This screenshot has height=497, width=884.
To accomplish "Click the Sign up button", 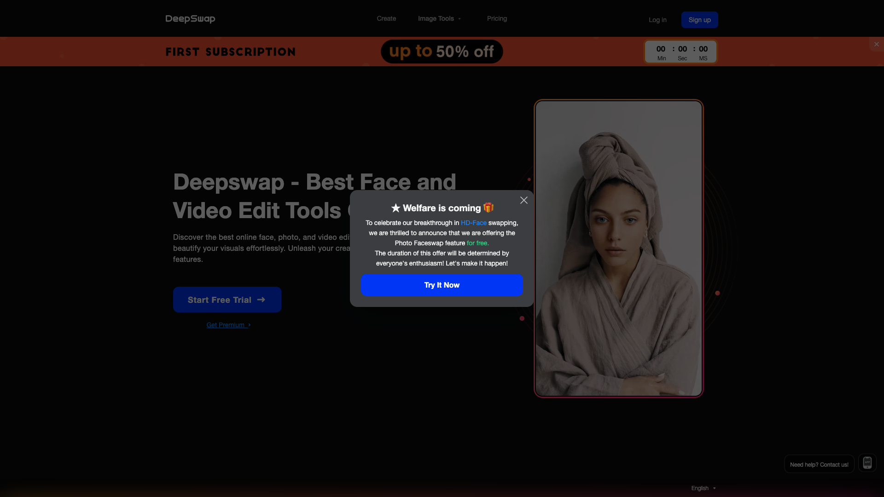I will click(x=699, y=20).
